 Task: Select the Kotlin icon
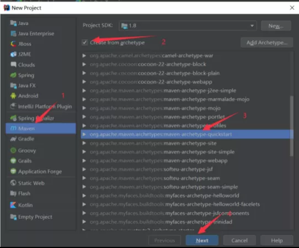point(13,205)
